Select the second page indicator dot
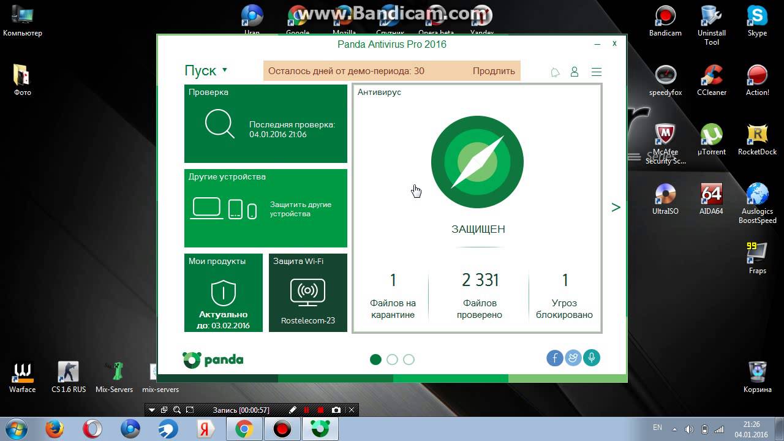This screenshot has width=784, height=441. click(x=393, y=360)
